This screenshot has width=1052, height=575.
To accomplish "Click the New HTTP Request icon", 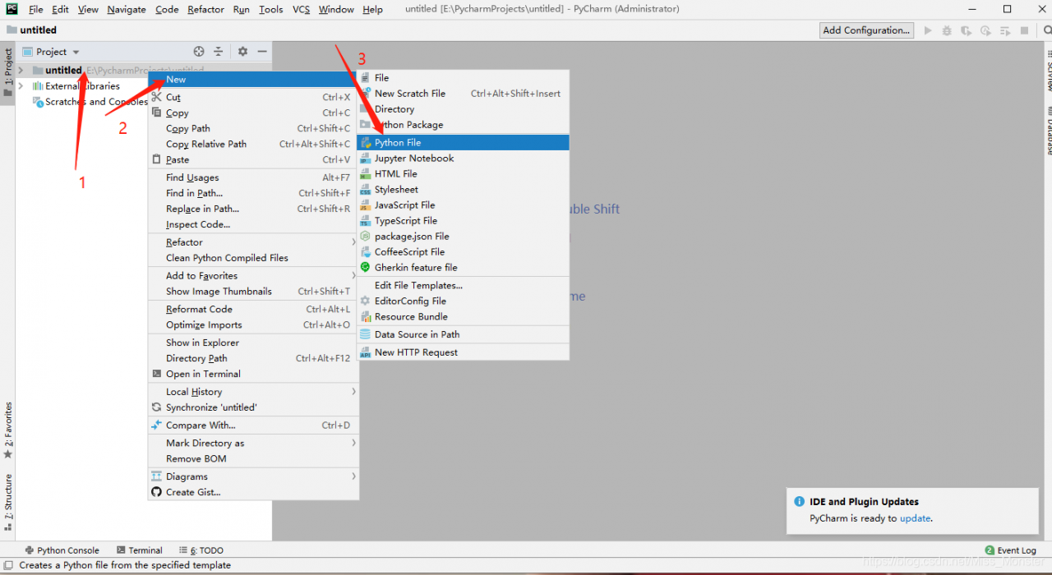I will pyautogui.click(x=366, y=352).
